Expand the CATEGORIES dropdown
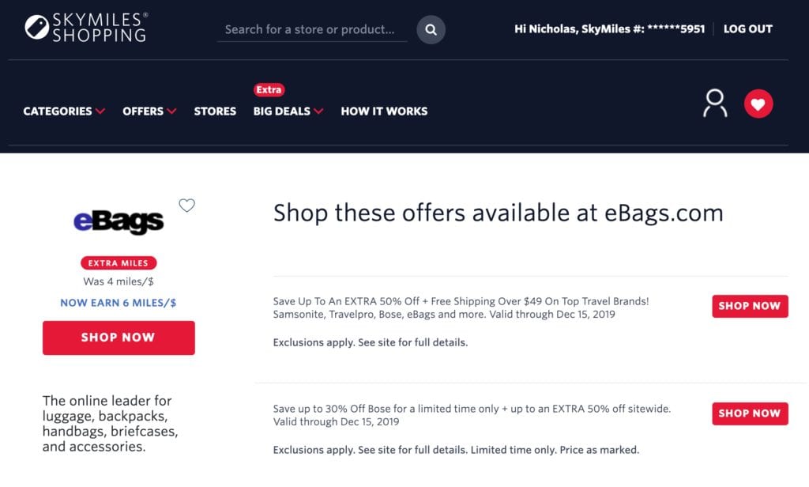This screenshot has width=809, height=487. pos(64,111)
